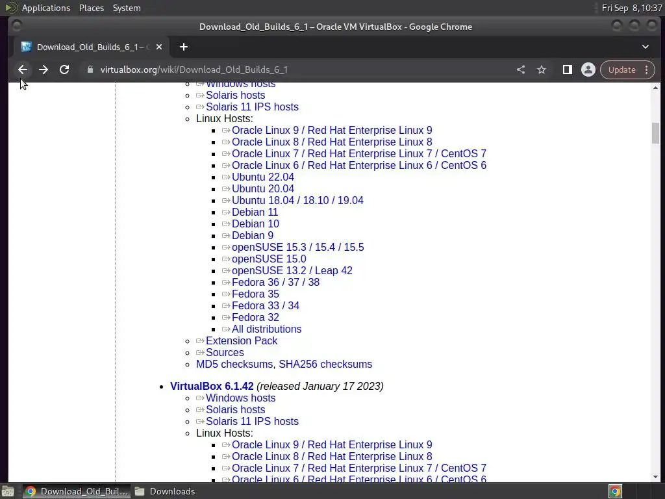Open the VirtualBox 6.1.42 heading link
Viewport: 665px width, 499px height.
pyautogui.click(x=212, y=386)
